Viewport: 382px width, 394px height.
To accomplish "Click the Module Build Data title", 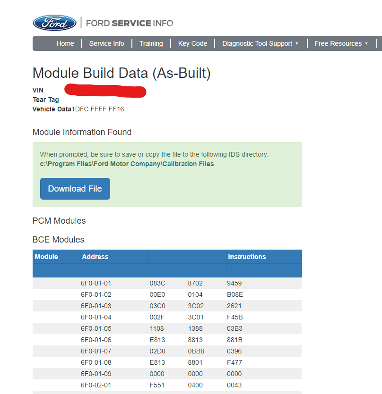I will (x=122, y=73).
